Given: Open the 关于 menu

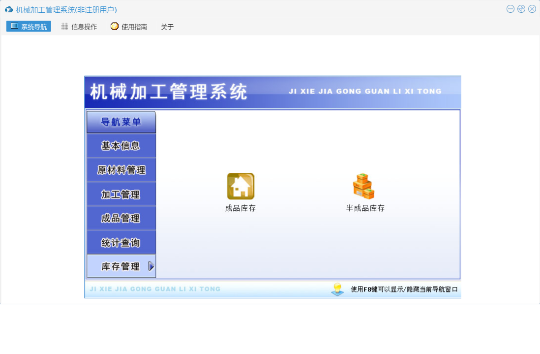Looking at the screenshot, I should tap(167, 27).
